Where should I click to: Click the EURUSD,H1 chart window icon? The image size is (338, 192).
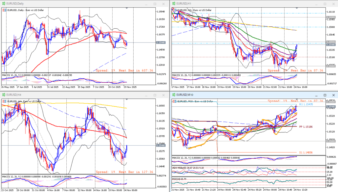173,4
